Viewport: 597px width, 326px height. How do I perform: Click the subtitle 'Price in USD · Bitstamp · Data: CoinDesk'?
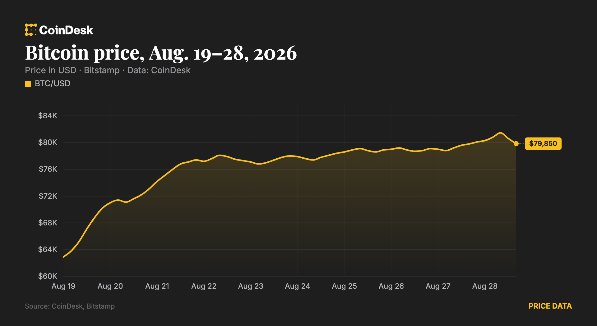[x=108, y=70]
